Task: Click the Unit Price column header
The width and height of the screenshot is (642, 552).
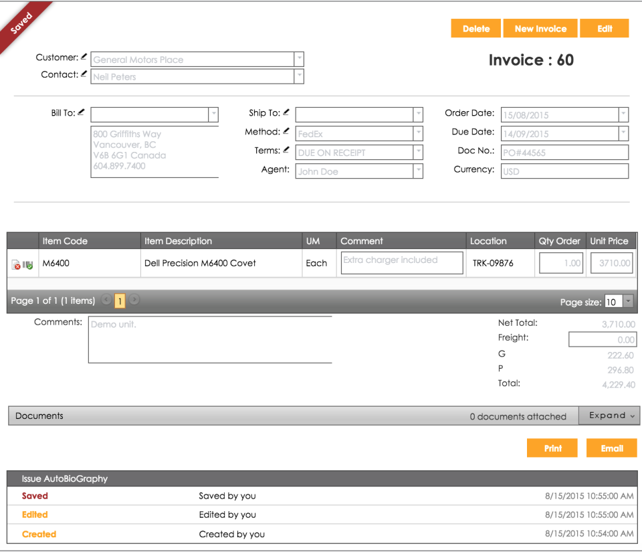Action: point(611,241)
